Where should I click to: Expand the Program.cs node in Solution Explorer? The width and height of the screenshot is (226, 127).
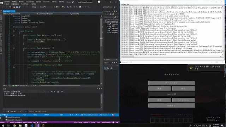tap(107, 33)
